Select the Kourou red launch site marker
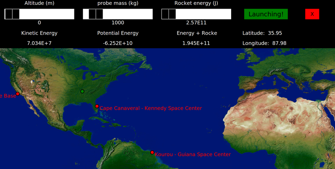Screen dimensions: 335x169 click(x=152, y=153)
